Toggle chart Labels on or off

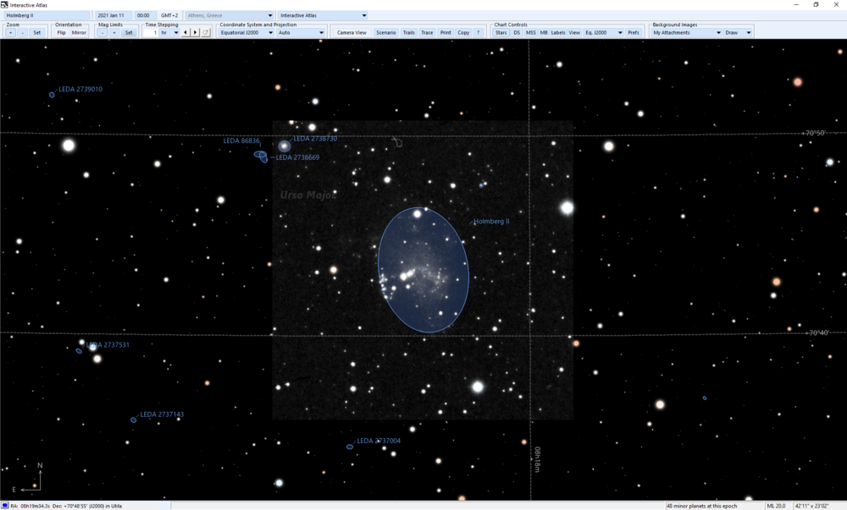coord(558,33)
